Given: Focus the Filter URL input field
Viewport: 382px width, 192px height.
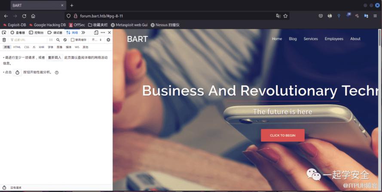Looking at the screenshot, I should [28, 40].
